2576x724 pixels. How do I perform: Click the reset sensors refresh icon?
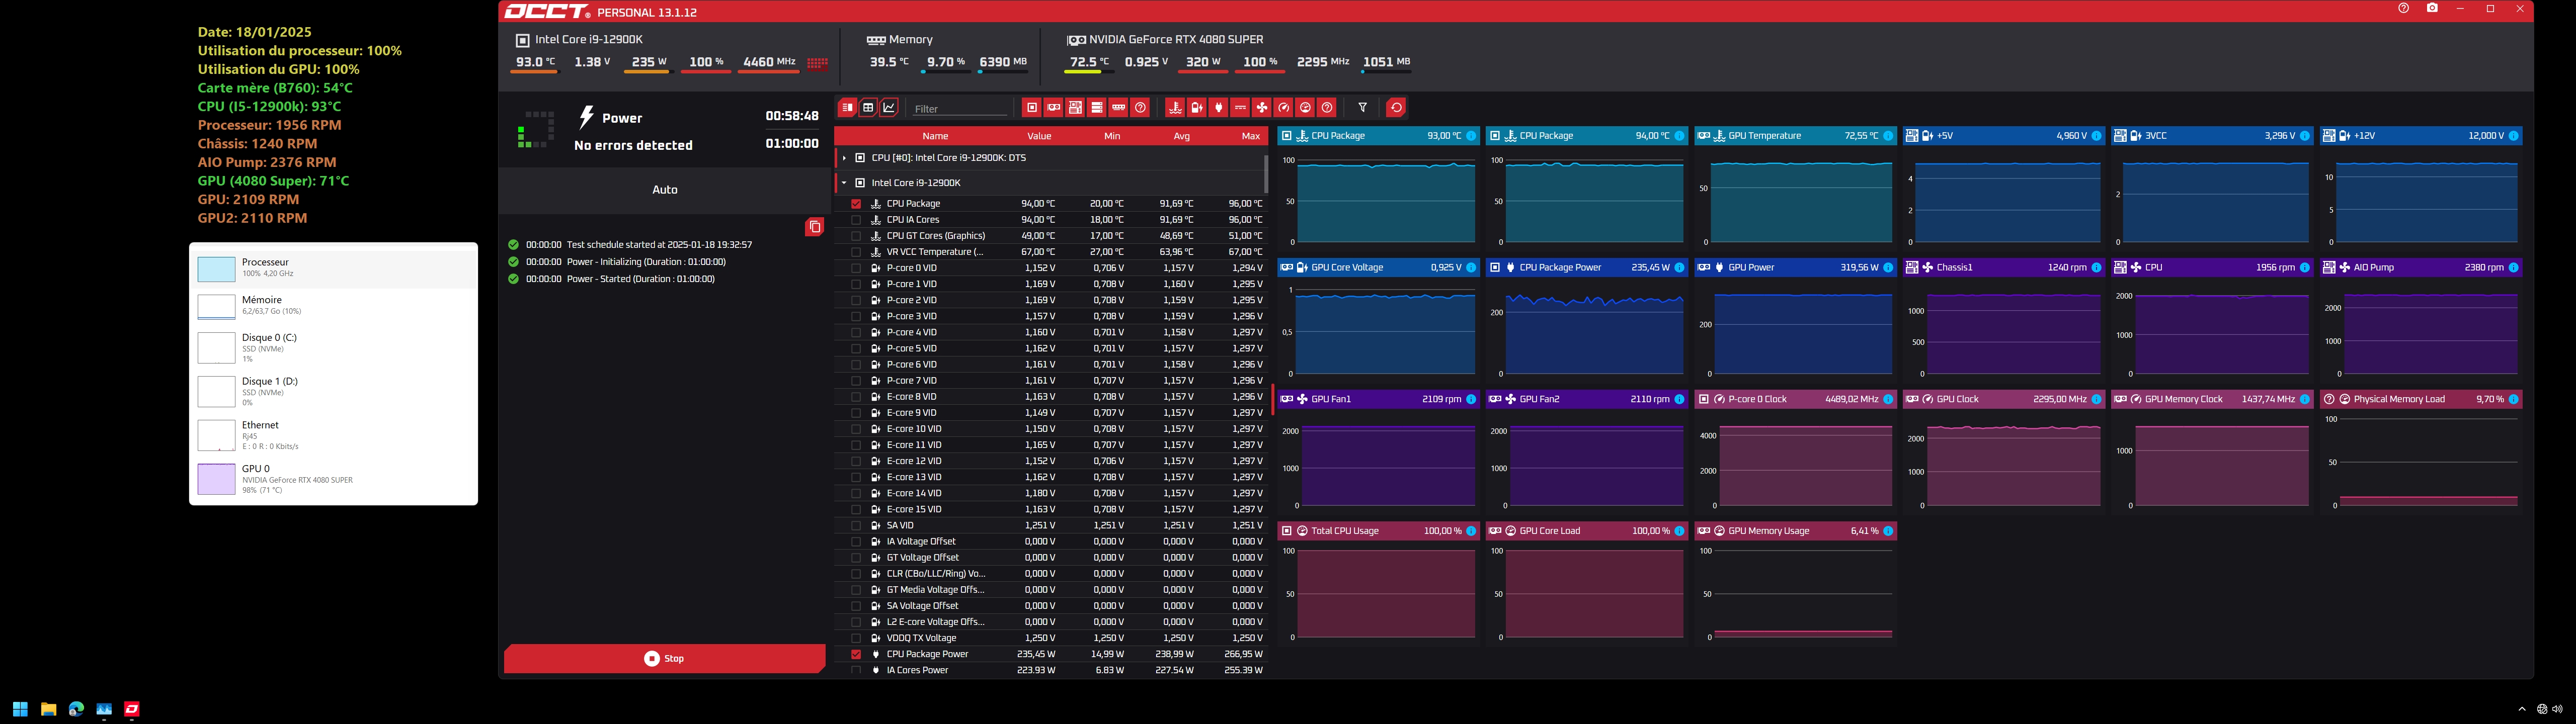coord(1397,108)
